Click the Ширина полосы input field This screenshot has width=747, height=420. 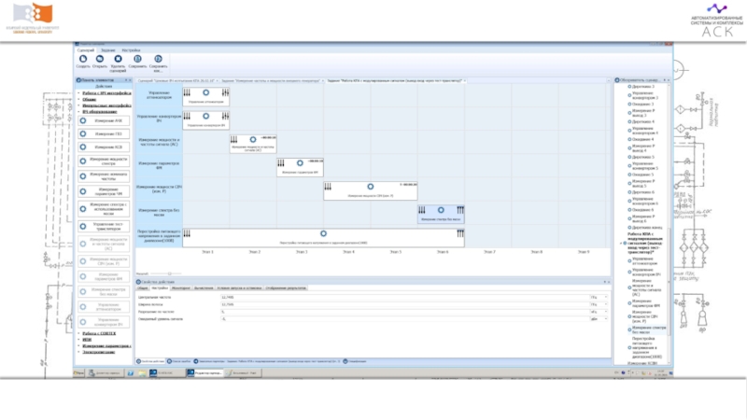405,304
